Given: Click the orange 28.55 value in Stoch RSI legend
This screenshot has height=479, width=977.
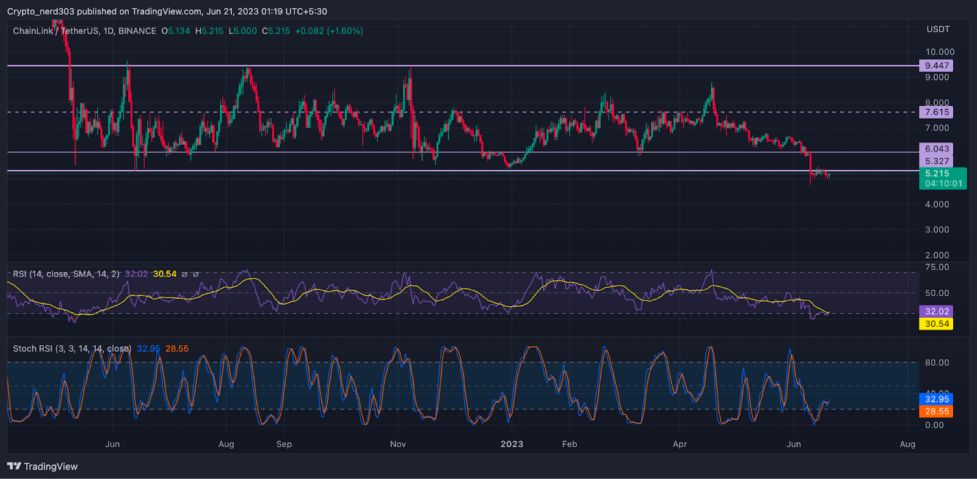Looking at the screenshot, I should pos(177,348).
